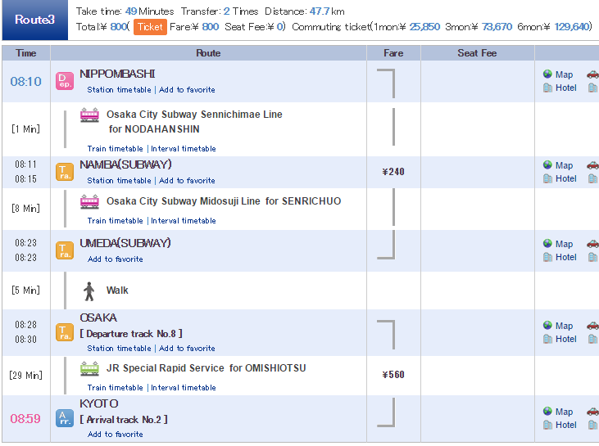
Task: Click the Hotel building icon for OSAKA
Action: pyautogui.click(x=547, y=339)
